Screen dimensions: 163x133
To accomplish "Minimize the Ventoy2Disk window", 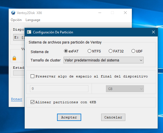I will pyautogui.click(x=100, y=13).
